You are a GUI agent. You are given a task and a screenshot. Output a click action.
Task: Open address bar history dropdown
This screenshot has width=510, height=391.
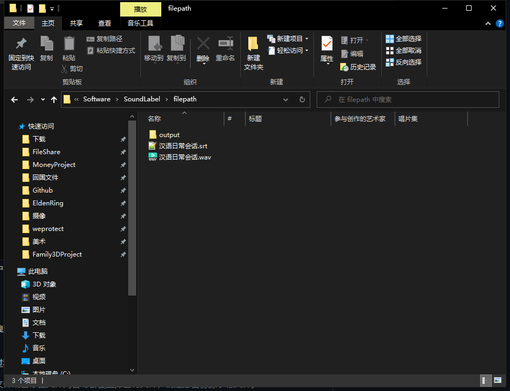pos(286,99)
